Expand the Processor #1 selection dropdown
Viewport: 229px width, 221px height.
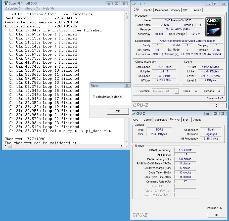177,91
